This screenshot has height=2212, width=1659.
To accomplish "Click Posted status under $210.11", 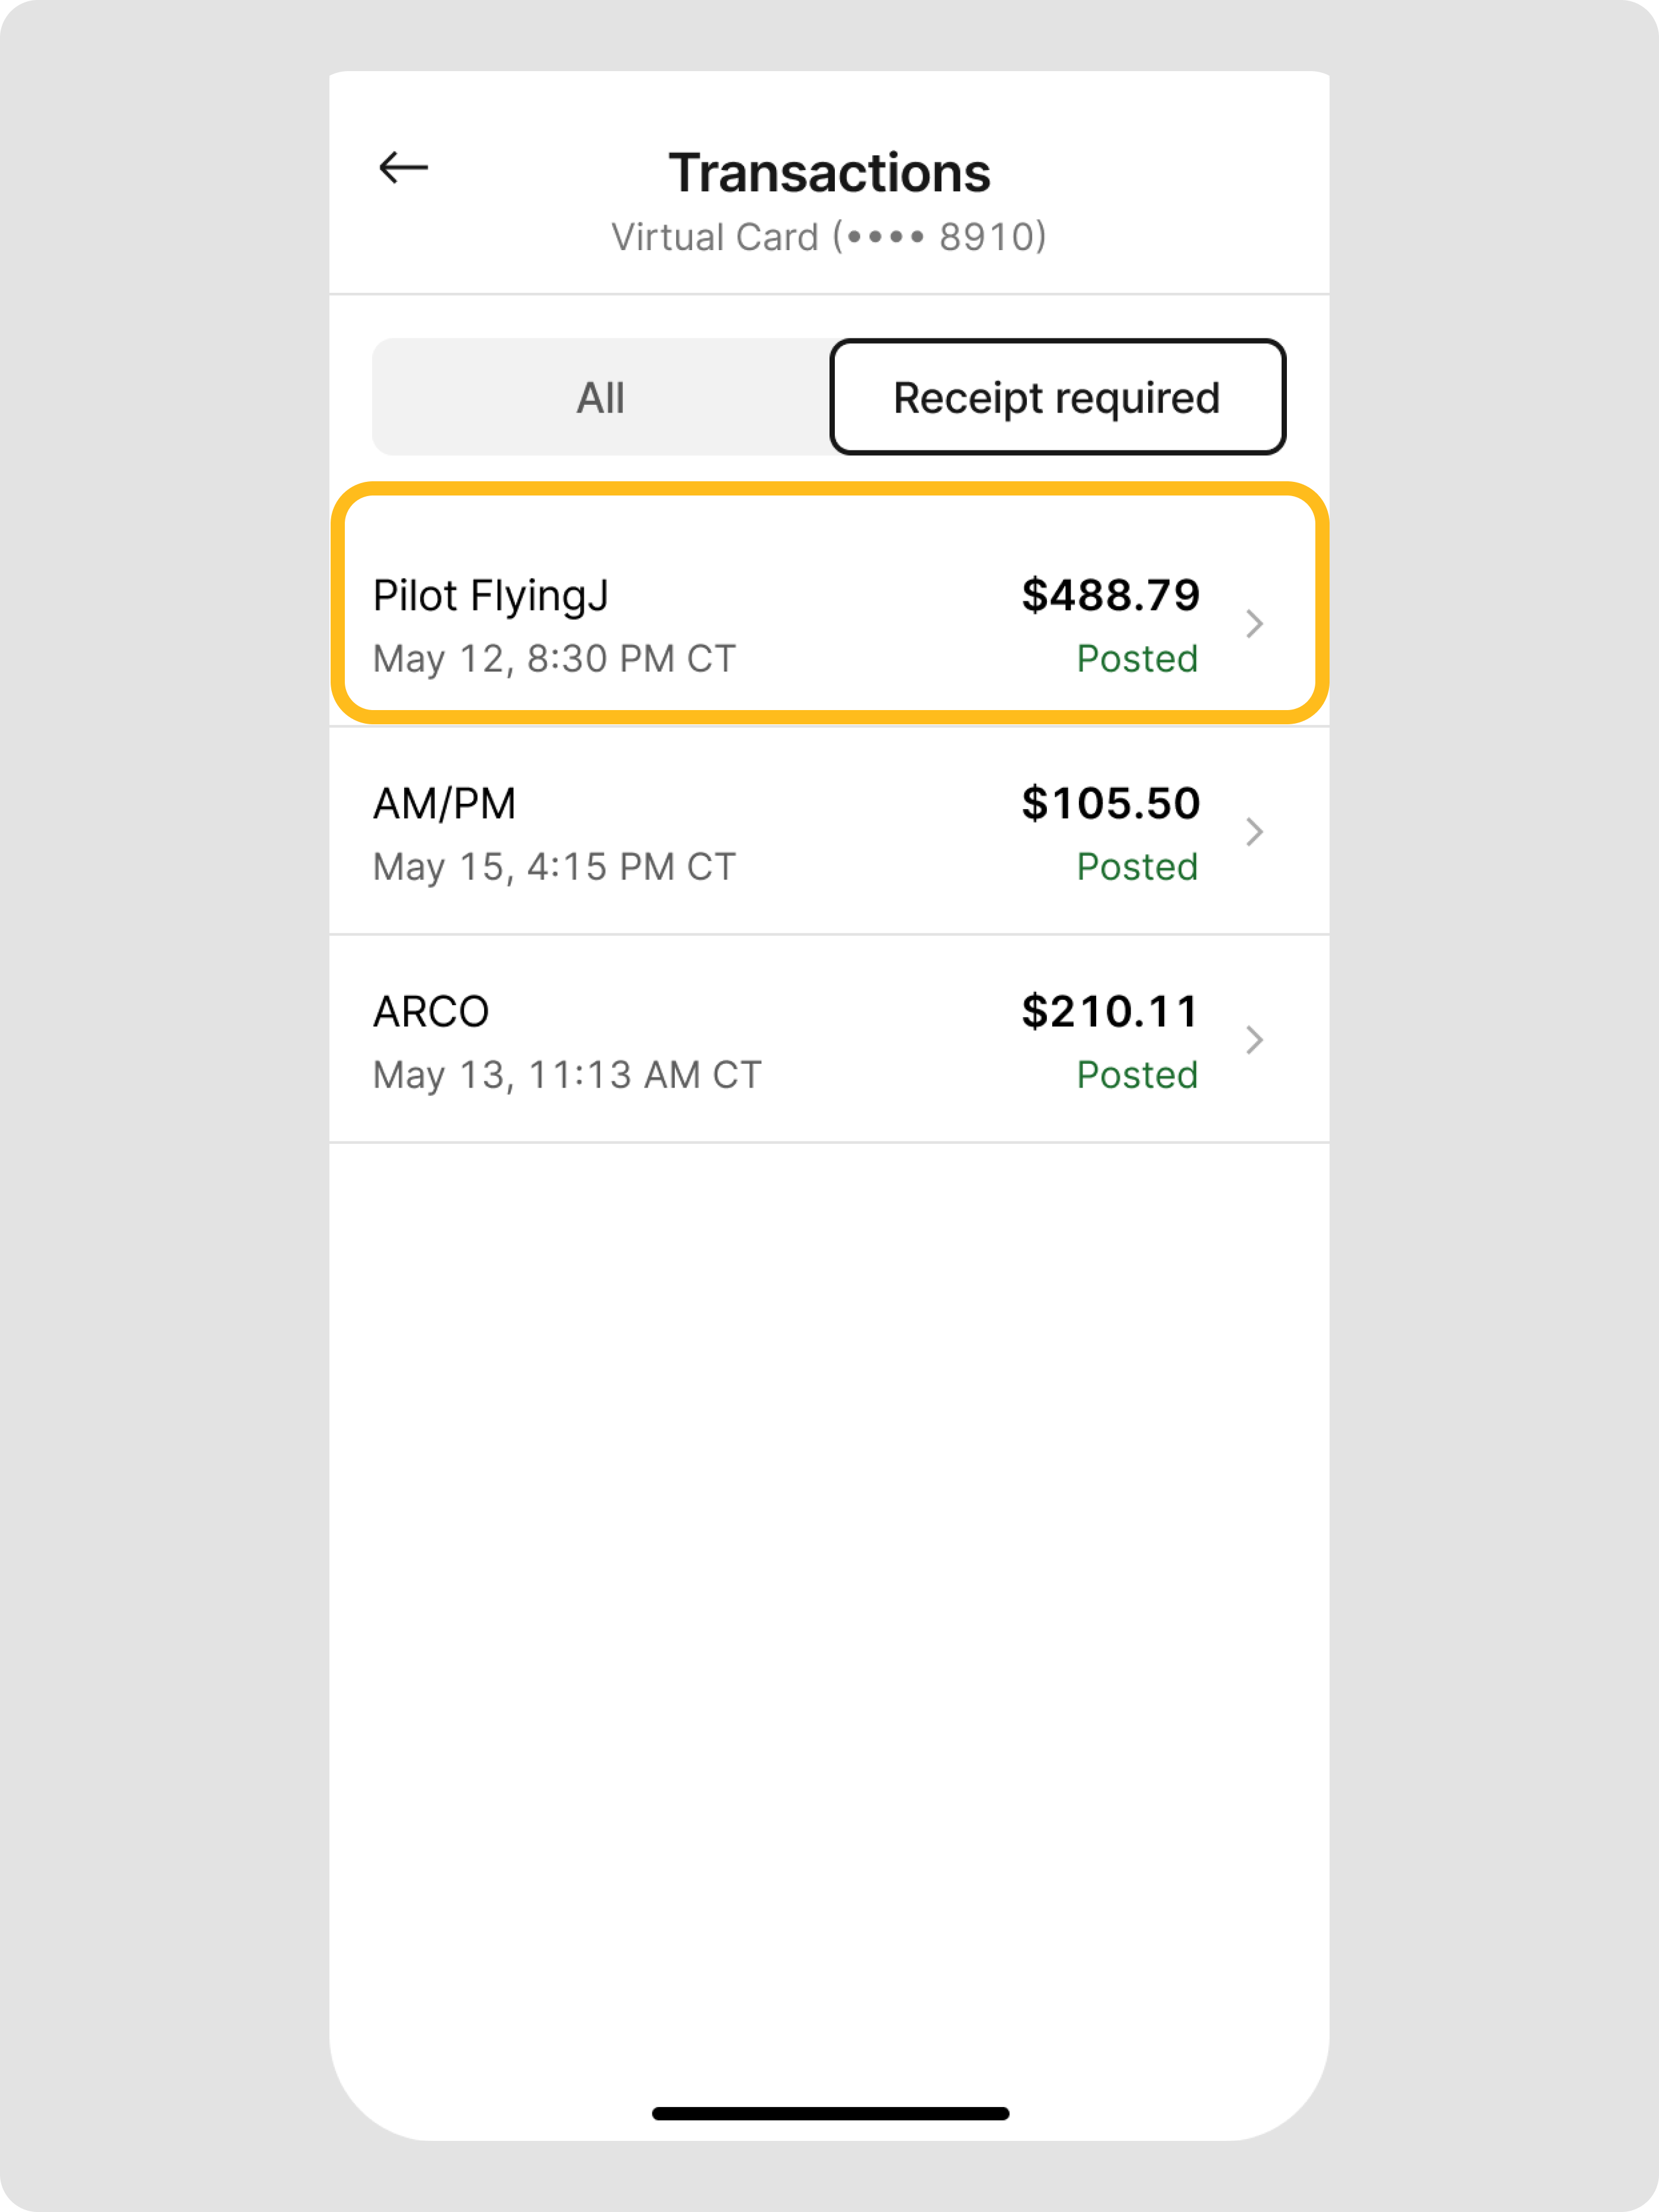I will click(x=1138, y=1075).
